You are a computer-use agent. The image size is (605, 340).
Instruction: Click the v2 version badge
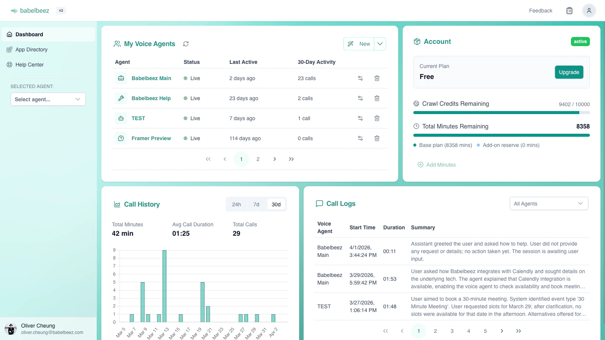click(61, 11)
